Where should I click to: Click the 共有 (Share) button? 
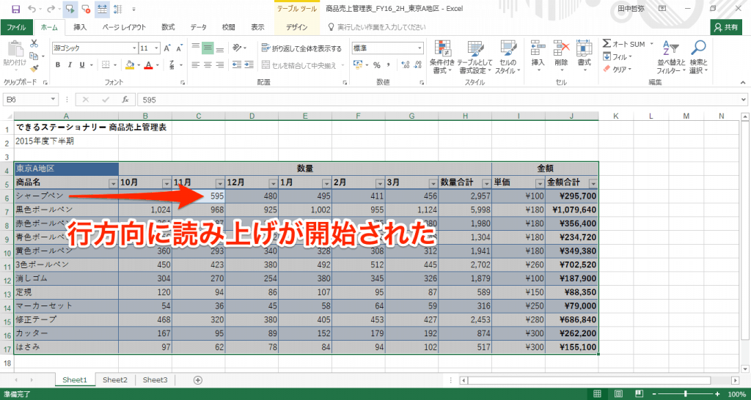coord(726,27)
